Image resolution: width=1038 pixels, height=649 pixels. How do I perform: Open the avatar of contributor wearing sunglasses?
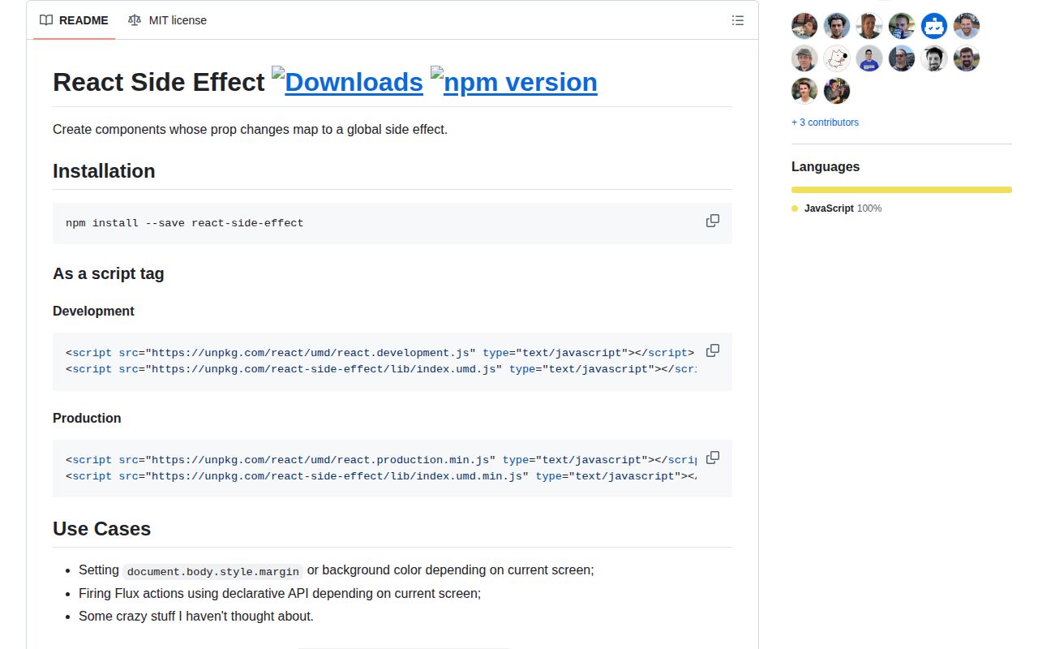pyautogui.click(x=902, y=58)
